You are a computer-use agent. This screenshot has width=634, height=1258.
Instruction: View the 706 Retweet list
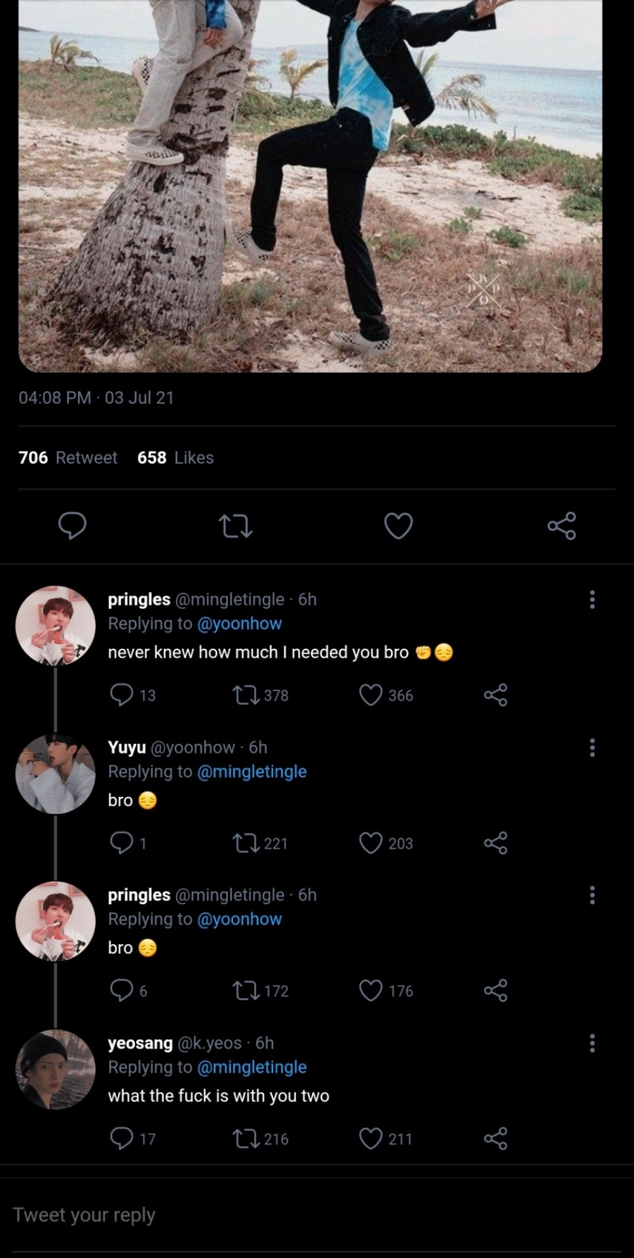(x=68, y=457)
